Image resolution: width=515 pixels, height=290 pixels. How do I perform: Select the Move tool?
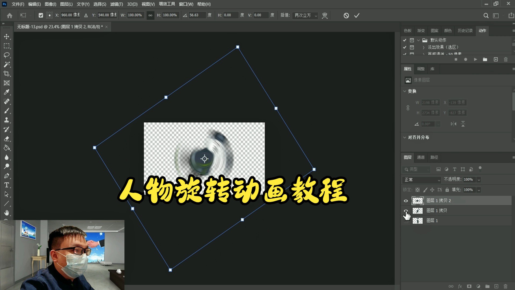7,37
